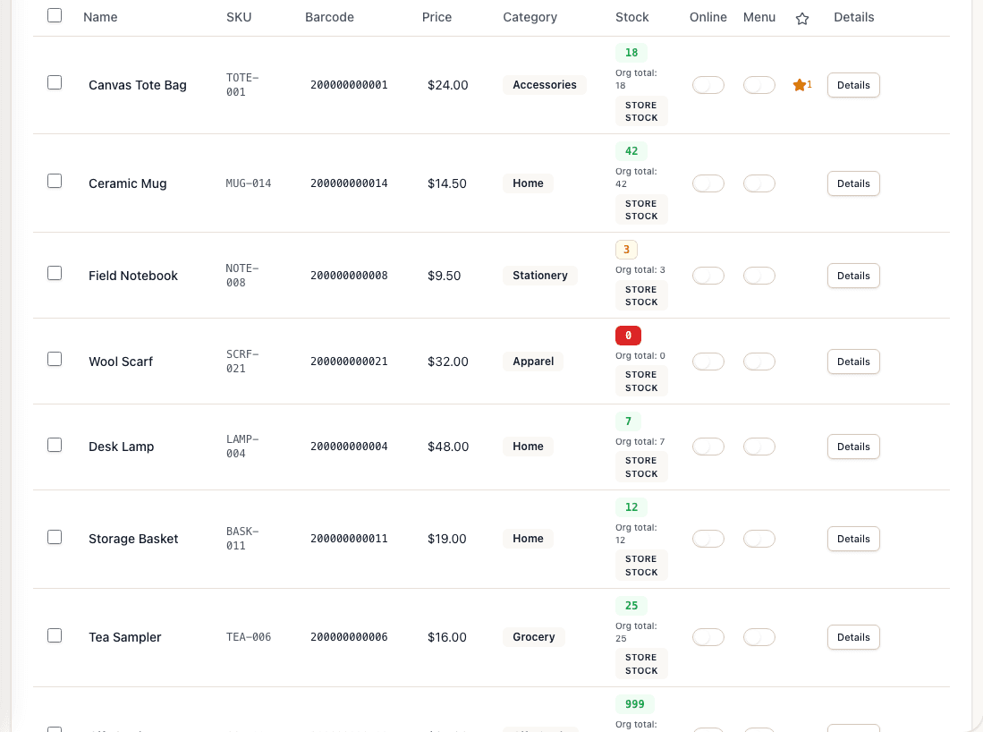The image size is (983, 732).
Task: Toggle Online switch for Field Notebook
Action: 708,276
